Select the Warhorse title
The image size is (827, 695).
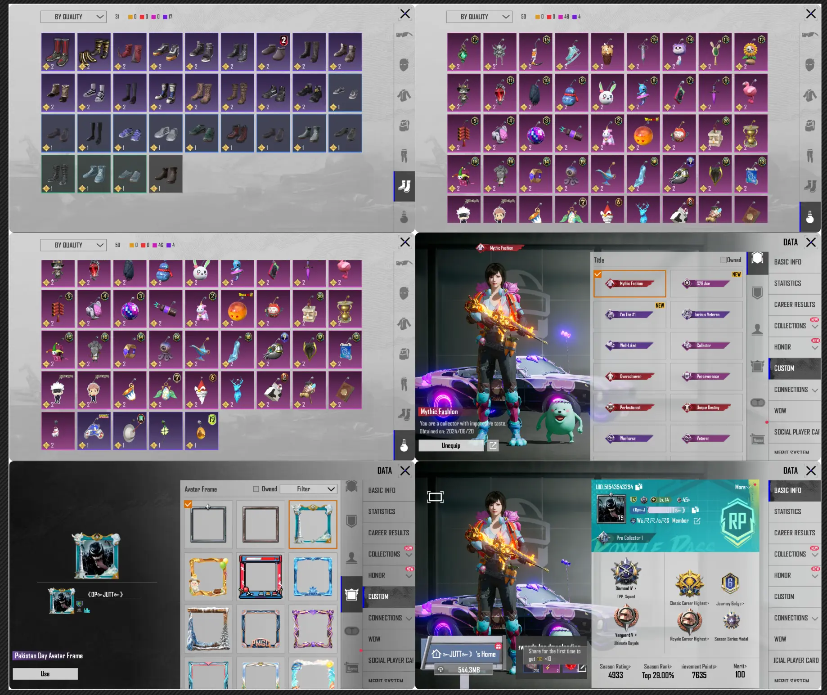pos(629,438)
